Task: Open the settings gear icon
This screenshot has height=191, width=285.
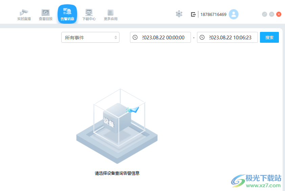Action: [179, 14]
